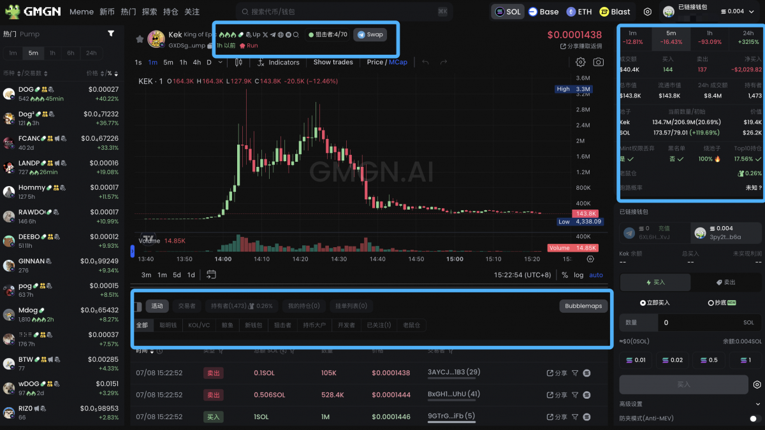
Task: Select the DOG token row
Action: coord(62,94)
